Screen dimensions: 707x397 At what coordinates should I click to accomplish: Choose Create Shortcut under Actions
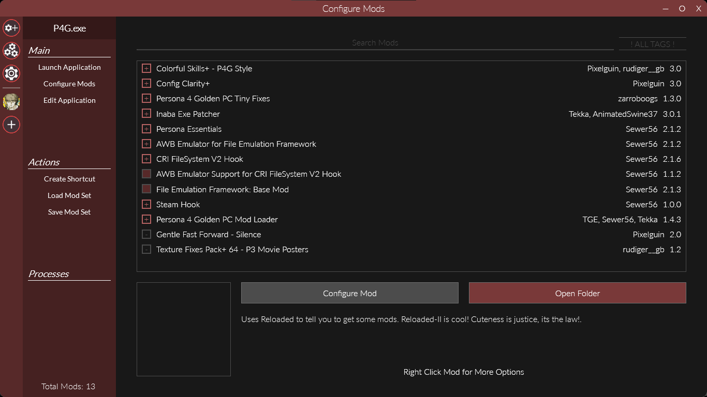(69, 179)
